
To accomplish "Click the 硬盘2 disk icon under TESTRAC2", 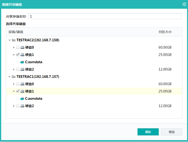I will (x=22, y=70).
